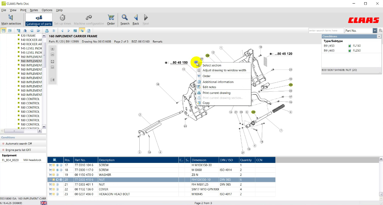Open the Print menu
Viewport: 383px width, 205px height.
point(23,10)
